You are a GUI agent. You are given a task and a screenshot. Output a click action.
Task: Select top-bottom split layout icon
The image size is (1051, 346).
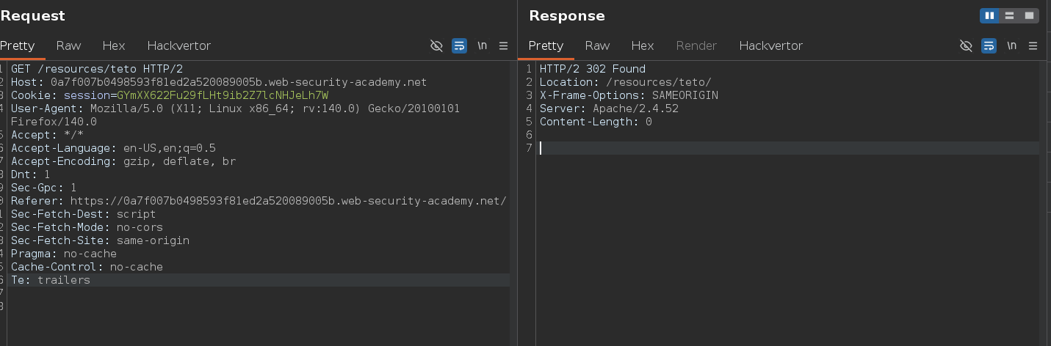point(1009,15)
